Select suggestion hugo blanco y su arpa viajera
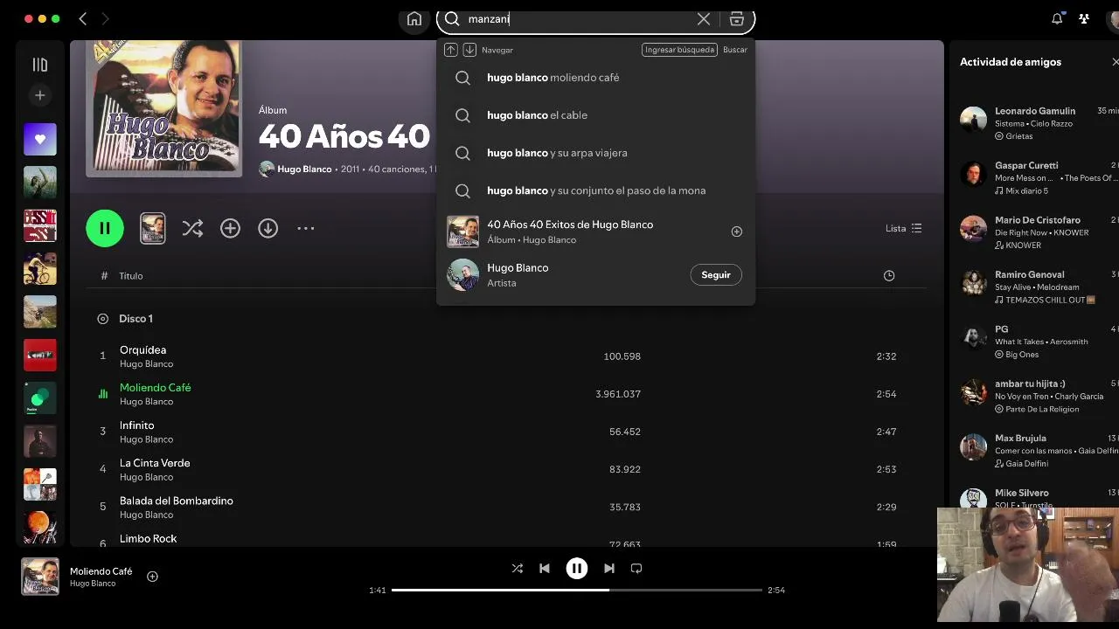This screenshot has width=1119, height=629. 595,153
